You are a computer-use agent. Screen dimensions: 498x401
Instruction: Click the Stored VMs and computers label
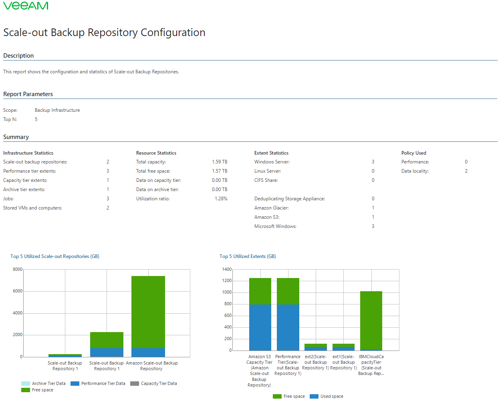(32, 208)
